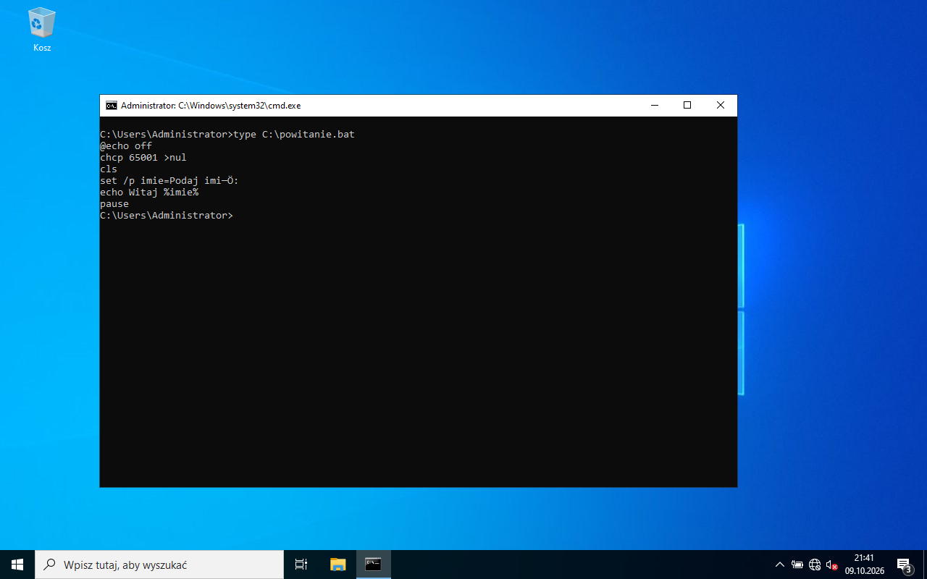Open the clock showing 21:41

pyautogui.click(x=864, y=565)
